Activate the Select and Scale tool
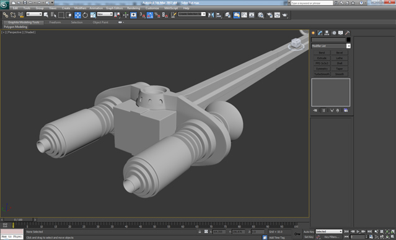Image resolution: width=396 pixels, height=240 pixels. [93, 15]
